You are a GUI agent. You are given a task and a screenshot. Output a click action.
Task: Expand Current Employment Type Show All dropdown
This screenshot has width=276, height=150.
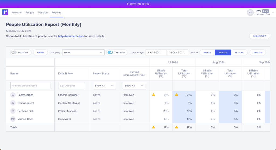134,86
